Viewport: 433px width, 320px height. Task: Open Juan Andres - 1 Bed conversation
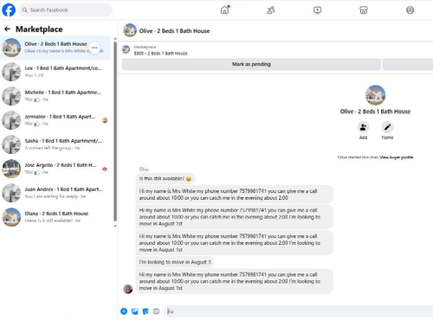click(55, 193)
